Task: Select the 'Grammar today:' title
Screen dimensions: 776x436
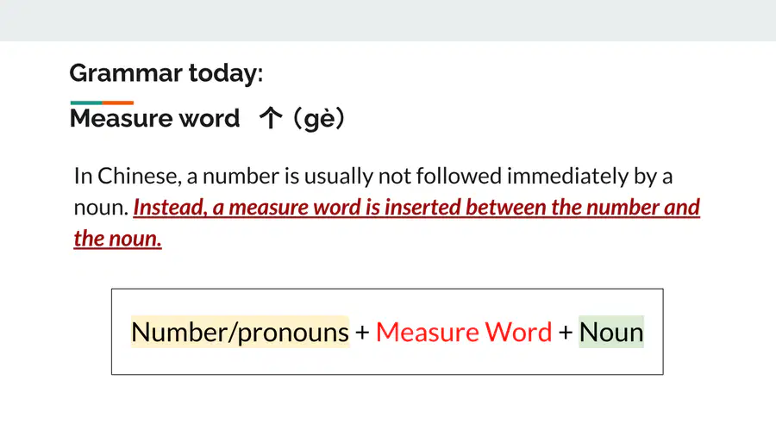Action: click(166, 73)
